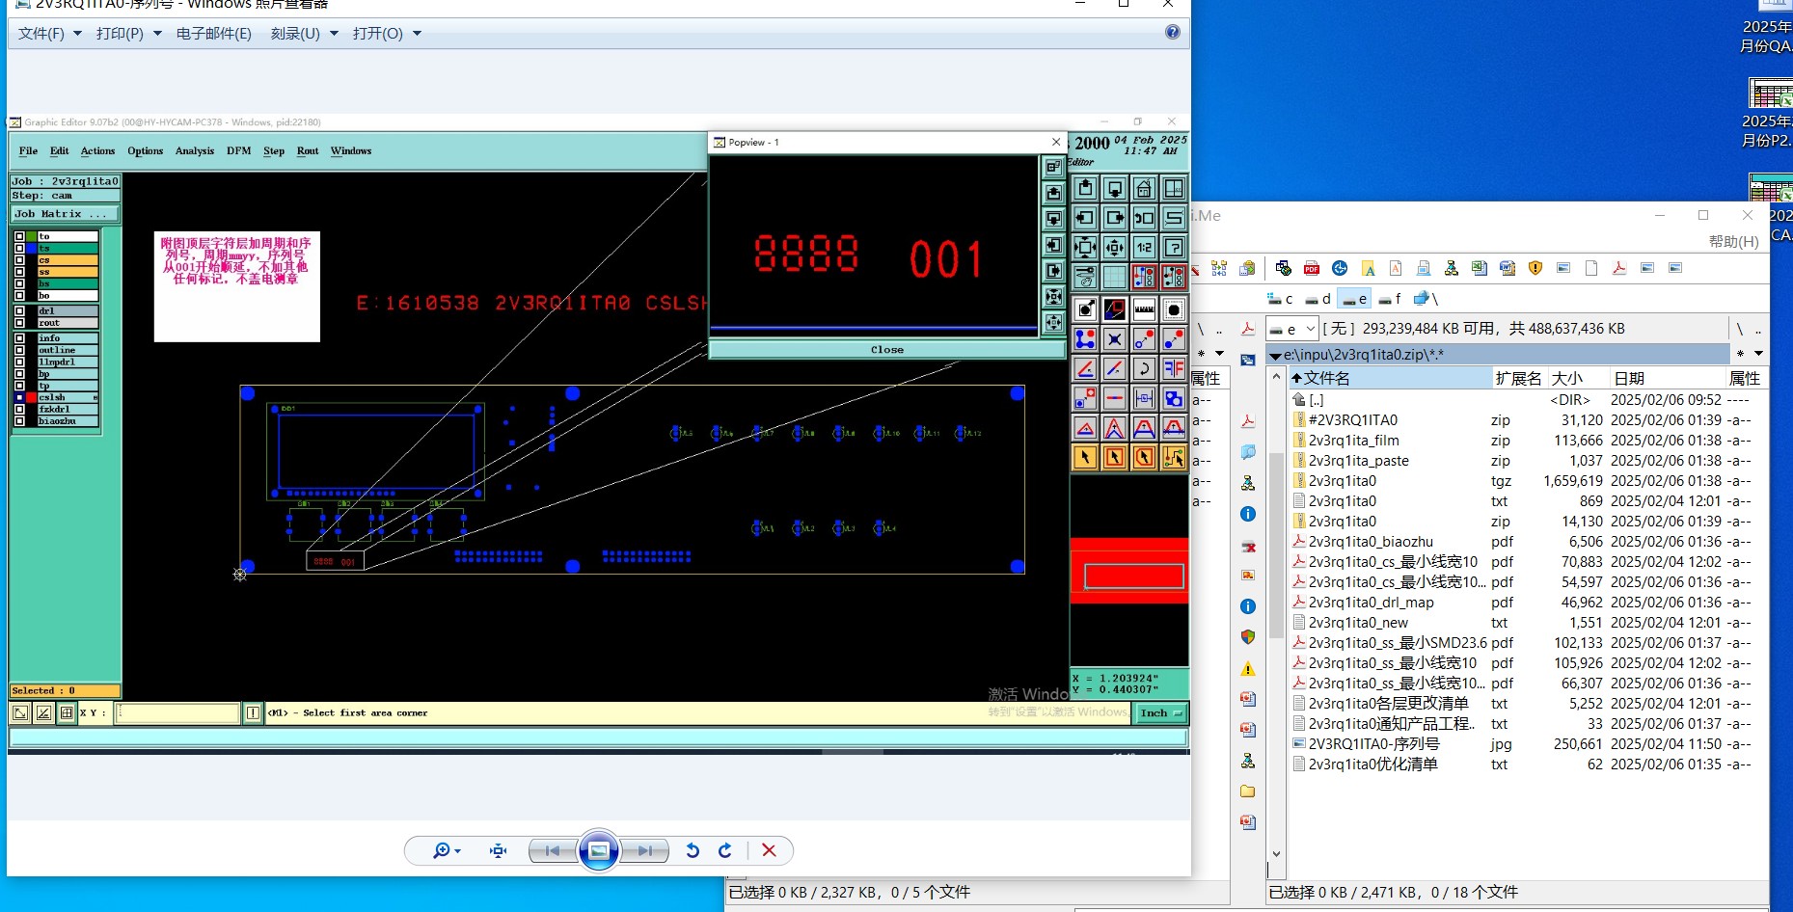Switch to drive c
The image size is (1793, 912).
coord(1280,299)
